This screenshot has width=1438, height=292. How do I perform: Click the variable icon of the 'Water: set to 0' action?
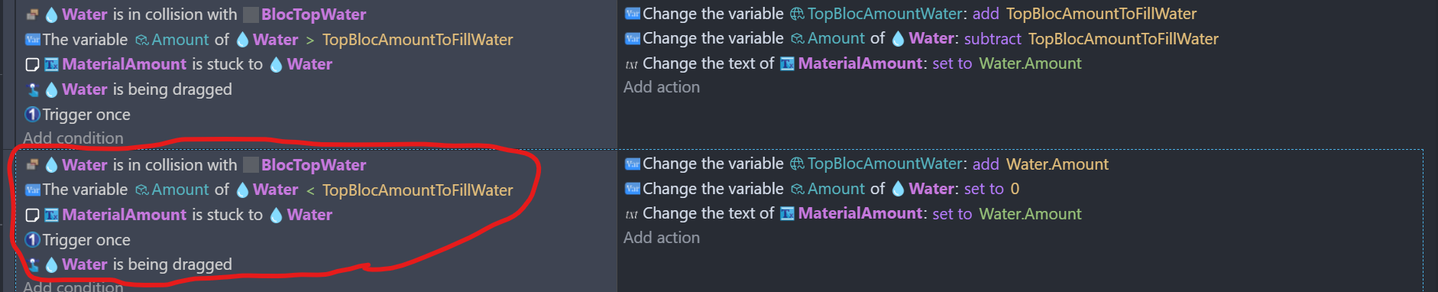[x=632, y=189]
